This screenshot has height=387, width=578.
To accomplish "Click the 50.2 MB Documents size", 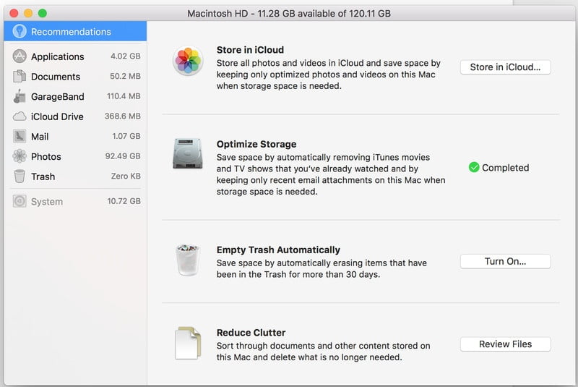I will click(125, 76).
